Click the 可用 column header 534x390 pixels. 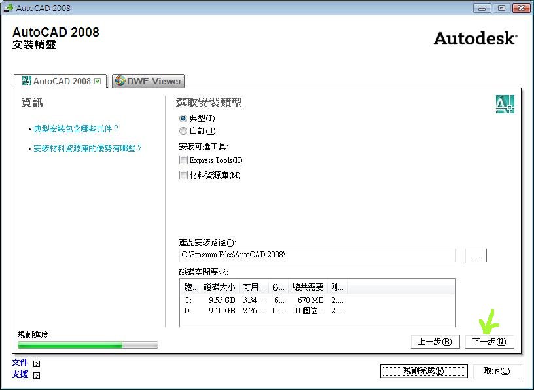pyautogui.click(x=254, y=287)
